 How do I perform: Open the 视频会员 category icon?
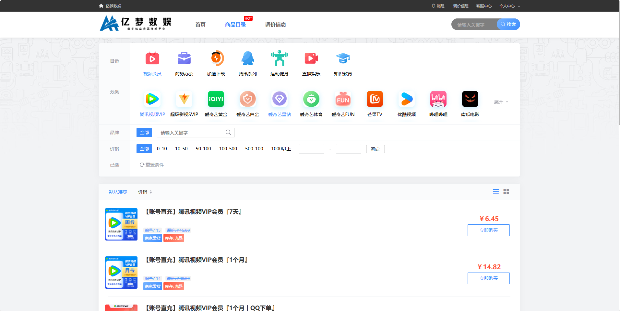tap(152, 59)
